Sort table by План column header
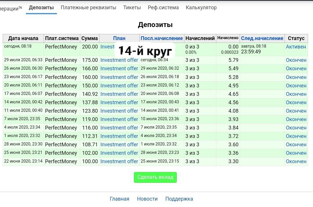313x207 pixels. point(119,38)
